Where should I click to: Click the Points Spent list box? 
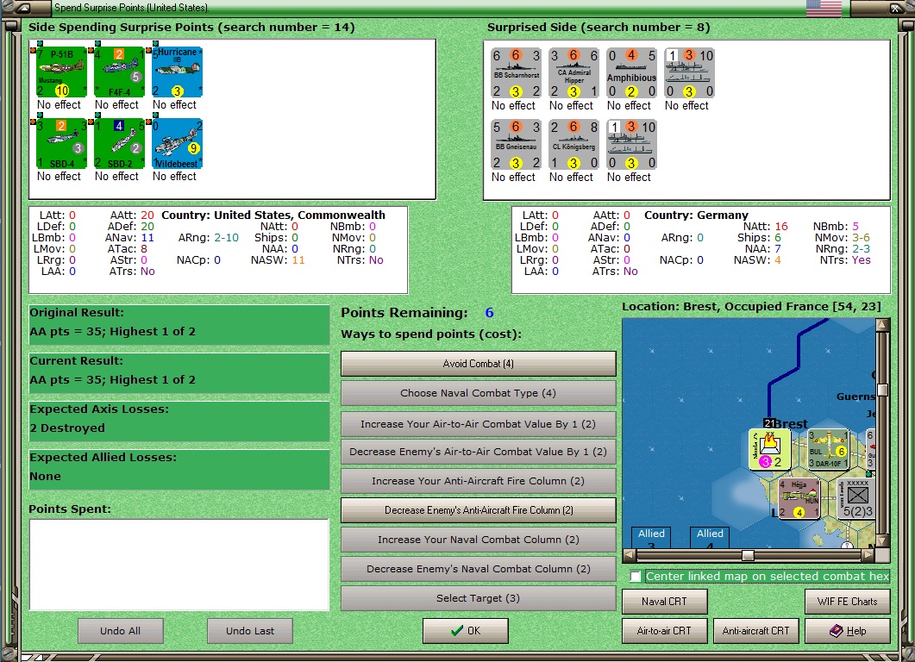pyautogui.click(x=179, y=565)
